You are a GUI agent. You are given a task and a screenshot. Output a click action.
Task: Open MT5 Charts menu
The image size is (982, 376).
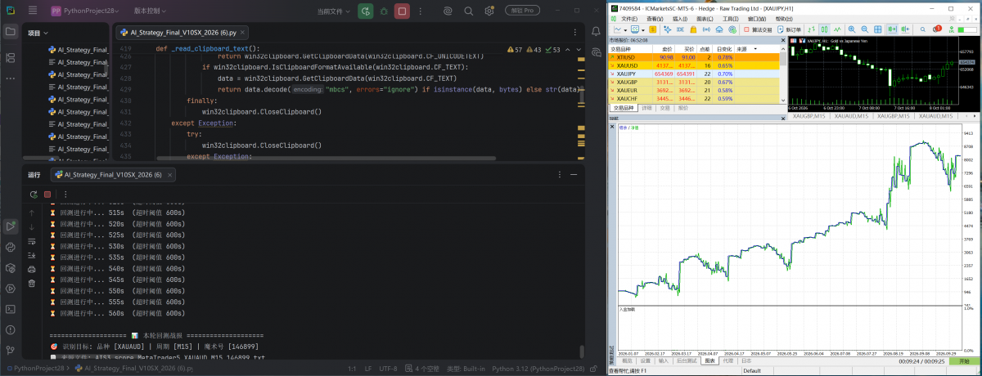pyautogui.click(x=705, y=19)
